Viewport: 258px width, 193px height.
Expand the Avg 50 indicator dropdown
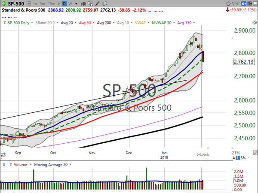94,22
